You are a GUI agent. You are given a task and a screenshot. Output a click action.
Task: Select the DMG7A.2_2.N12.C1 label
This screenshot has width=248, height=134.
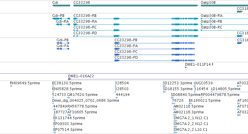pyautogui.click(x=191, y=124)
